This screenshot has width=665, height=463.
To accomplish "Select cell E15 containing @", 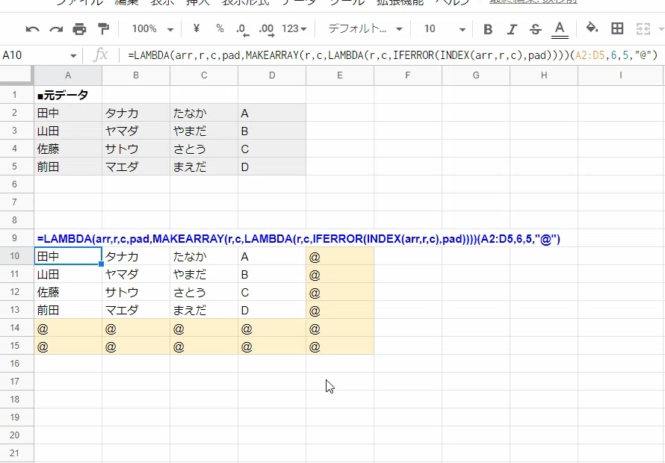I will click(340, 346).
